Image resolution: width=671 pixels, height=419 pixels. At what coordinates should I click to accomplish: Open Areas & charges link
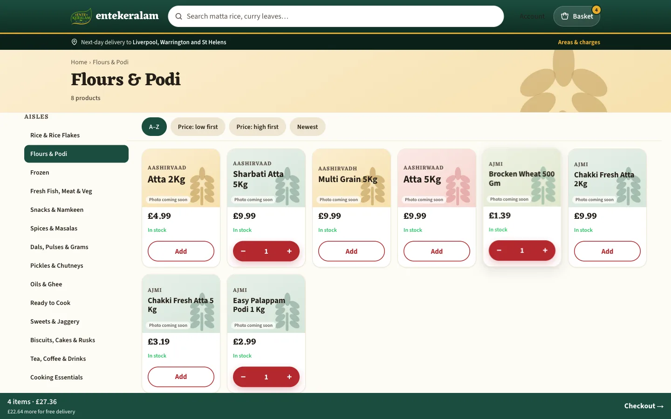(x=579, y=42)
